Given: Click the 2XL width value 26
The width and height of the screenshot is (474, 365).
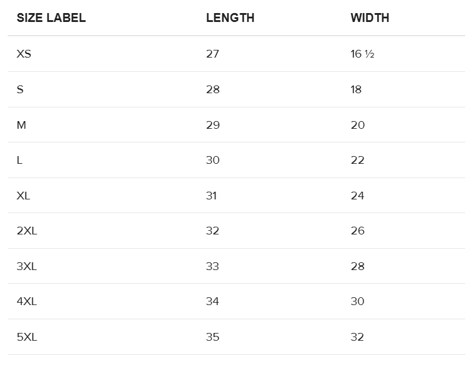Looking at the screenshot, I should 358,231.
